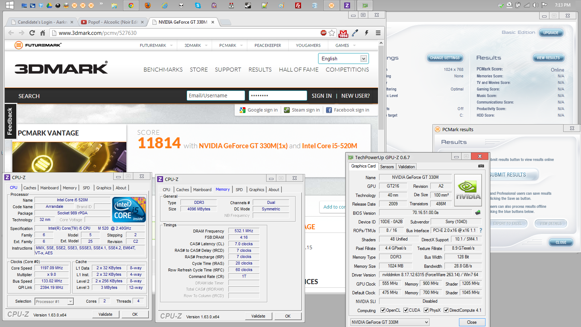Screen dimensions: 581x327
Task: Toggle the CUDA checkbox in GPU-Z
Action: point(406,310)
